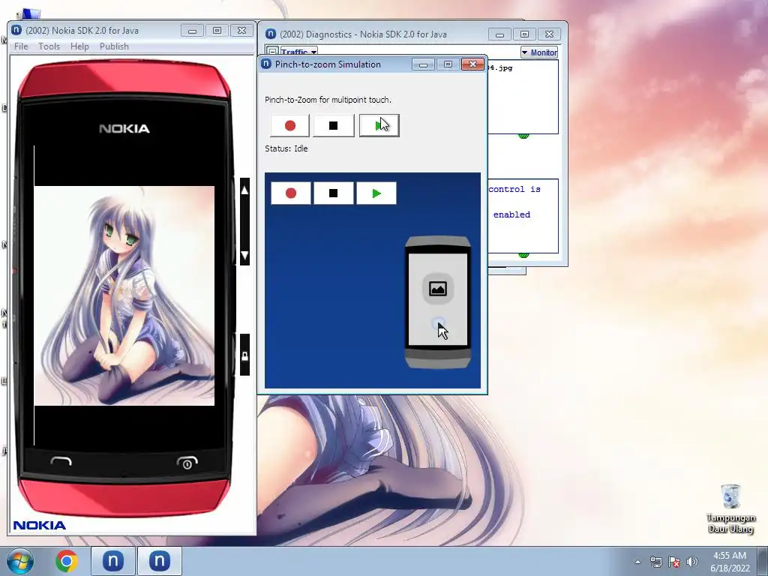Click the Action Center flag icon in tray
Image resolution: width=768 pixels, height=576 pixels.
(x=674, y=562)
